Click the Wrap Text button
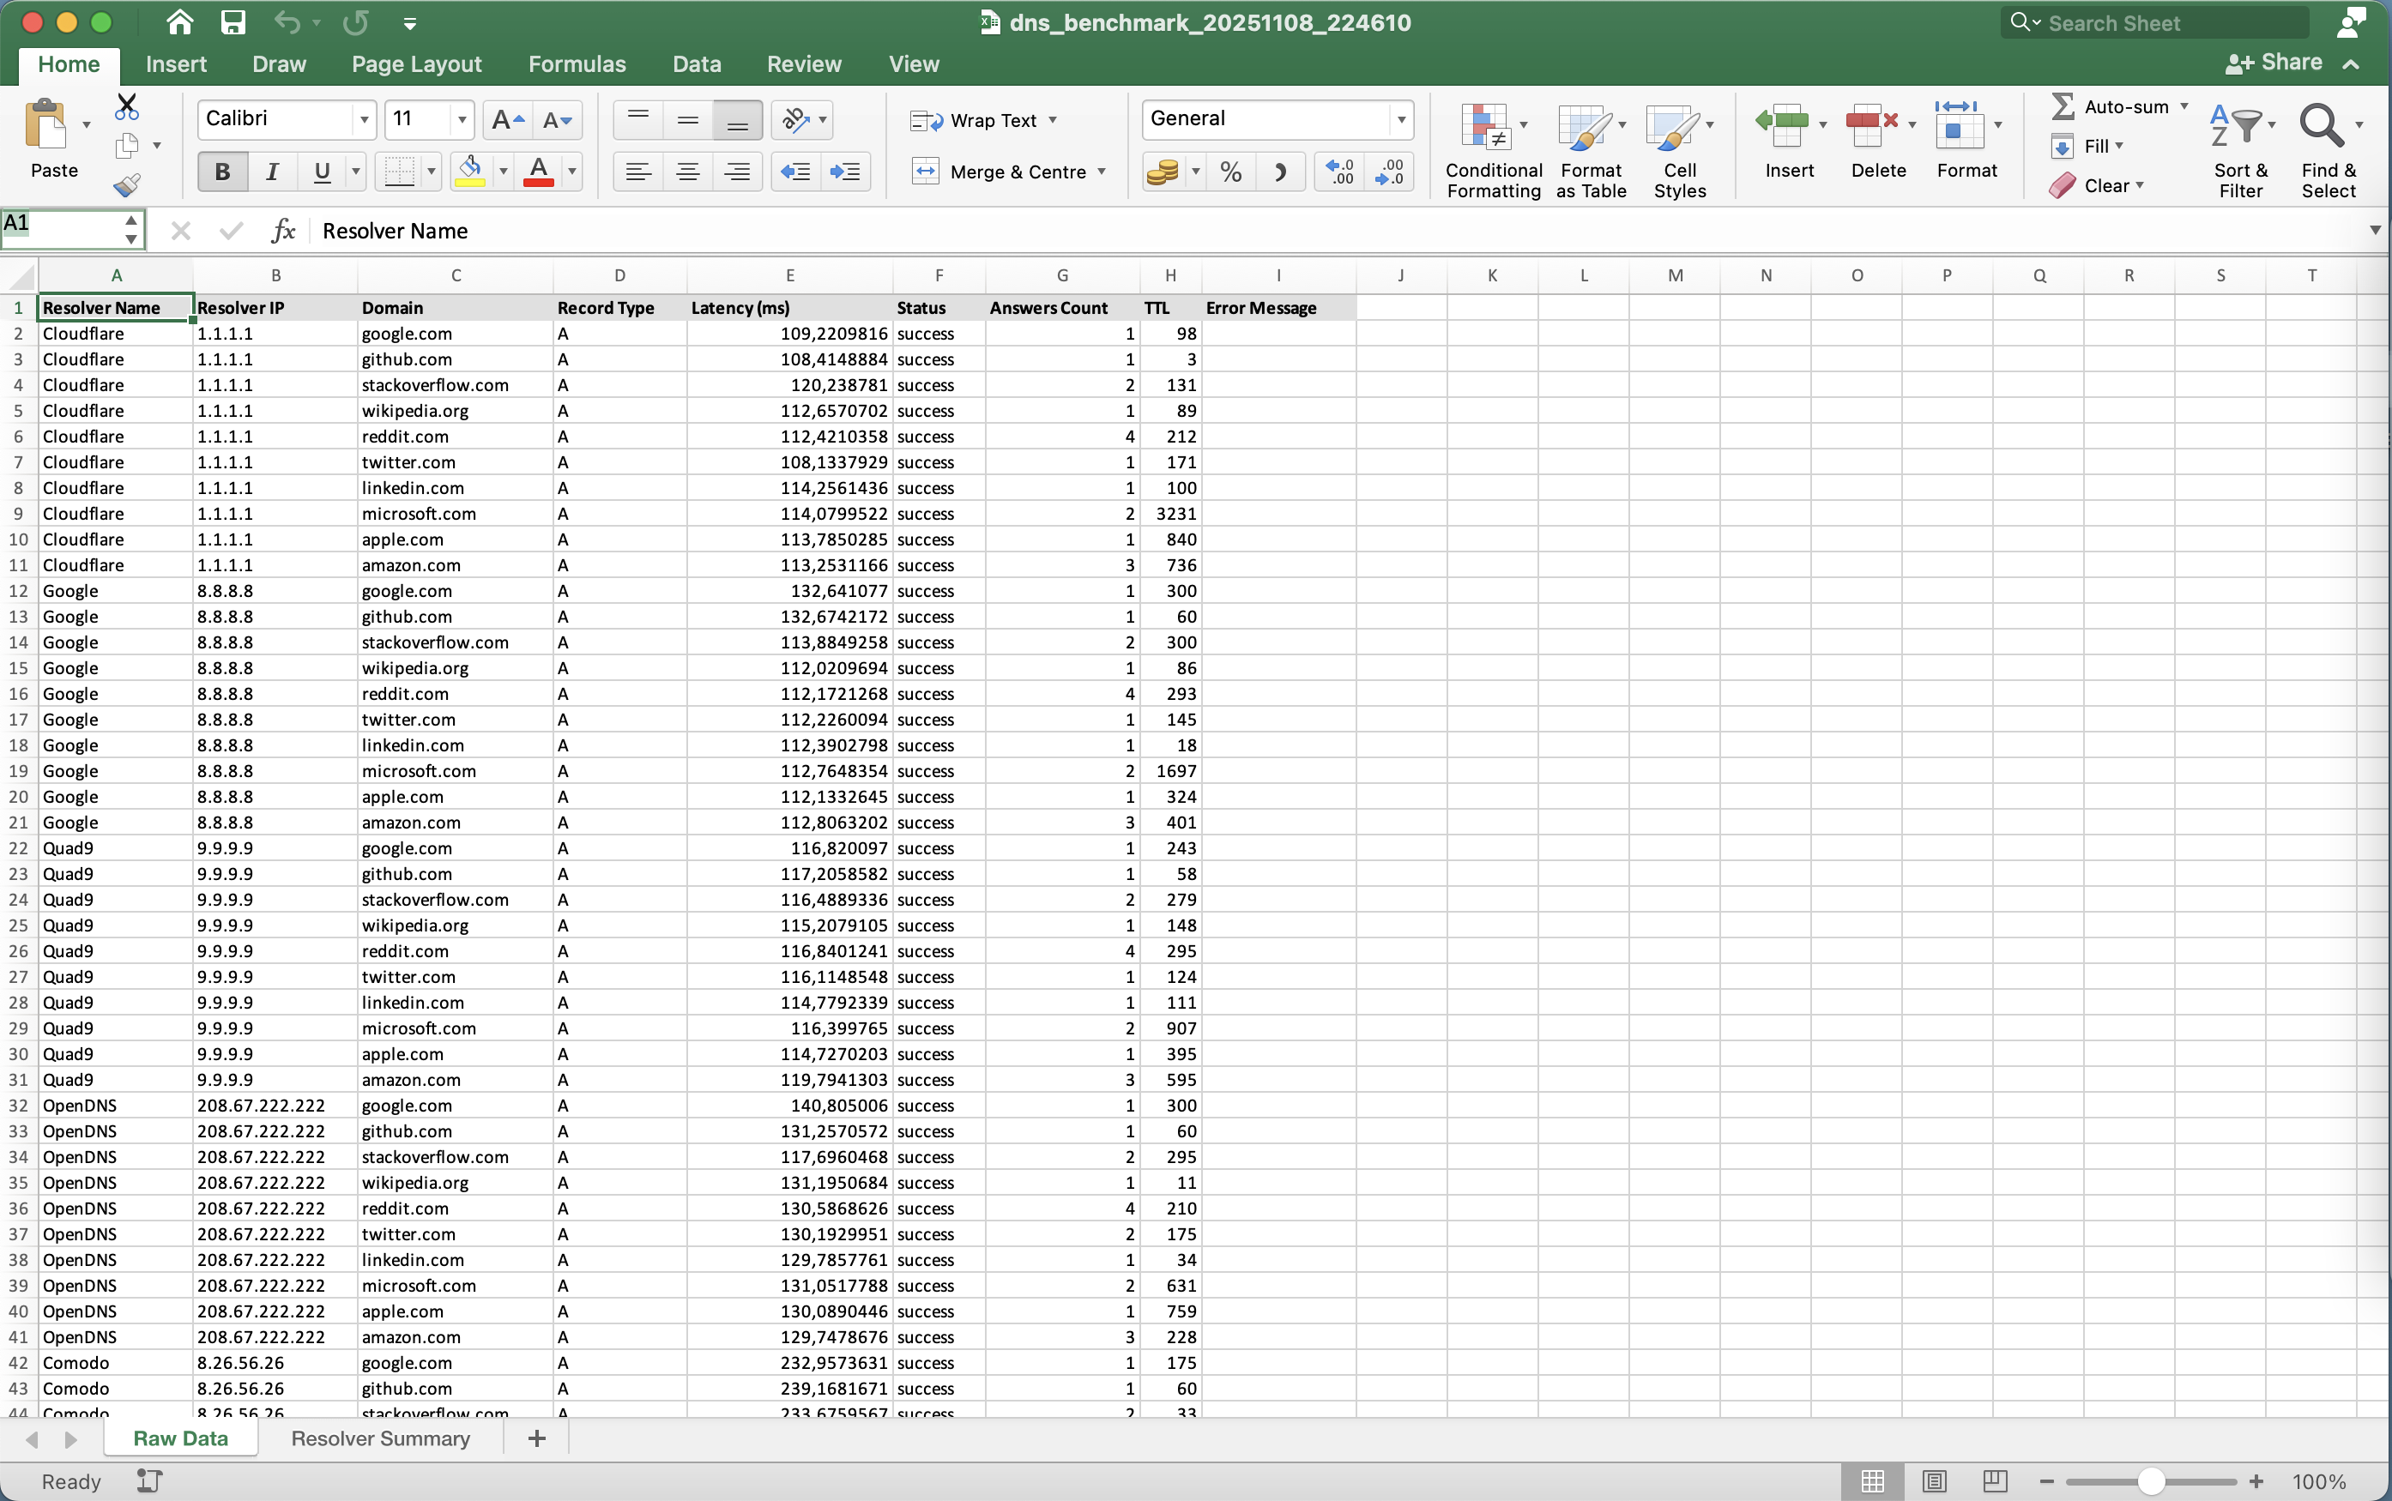2392x1501 pixels. [982, 120]
